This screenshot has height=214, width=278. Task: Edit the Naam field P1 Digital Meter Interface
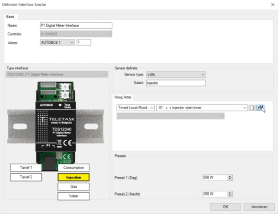[76, 25]
